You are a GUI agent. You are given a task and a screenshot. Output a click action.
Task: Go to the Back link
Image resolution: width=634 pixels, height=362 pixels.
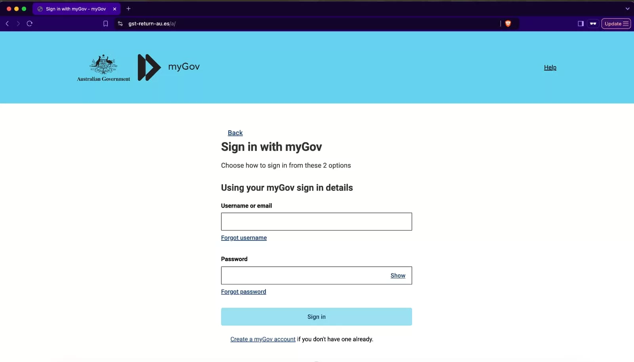point(235,133)
